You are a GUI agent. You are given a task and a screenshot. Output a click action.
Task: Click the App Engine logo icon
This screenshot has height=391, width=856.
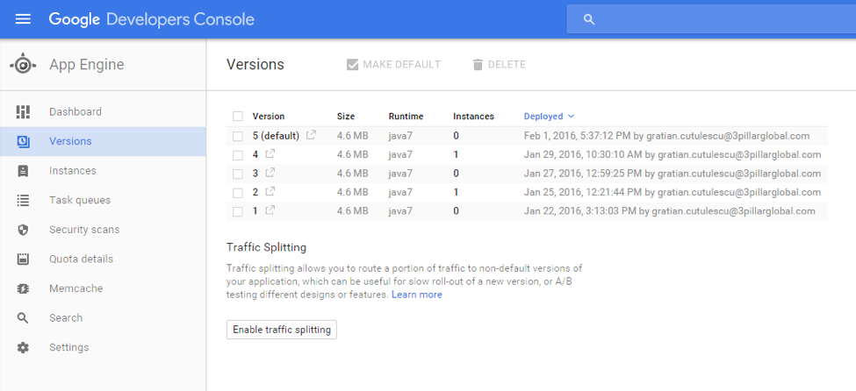(23, 65)
